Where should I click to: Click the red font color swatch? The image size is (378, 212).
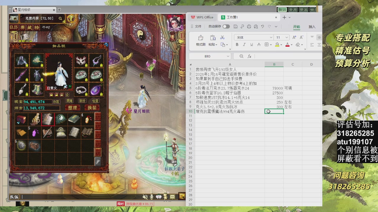tap(287, 44)
